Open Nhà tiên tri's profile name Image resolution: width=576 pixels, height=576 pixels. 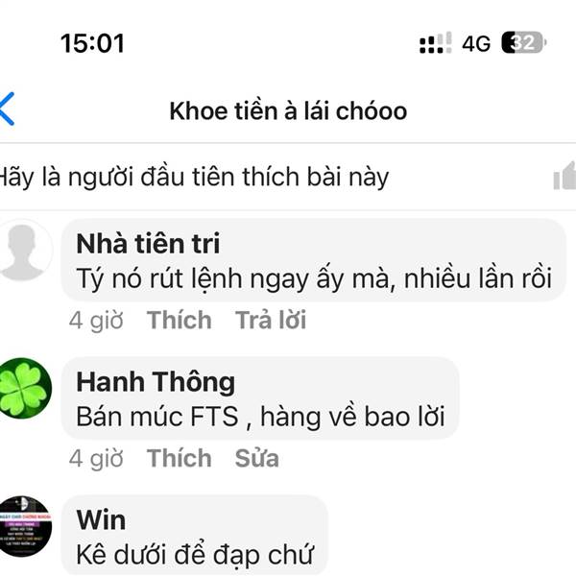pyautogui.click(x=148, y=243)
